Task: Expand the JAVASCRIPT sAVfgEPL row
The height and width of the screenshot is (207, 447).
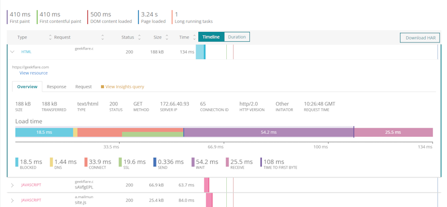Action: point(12,185)
